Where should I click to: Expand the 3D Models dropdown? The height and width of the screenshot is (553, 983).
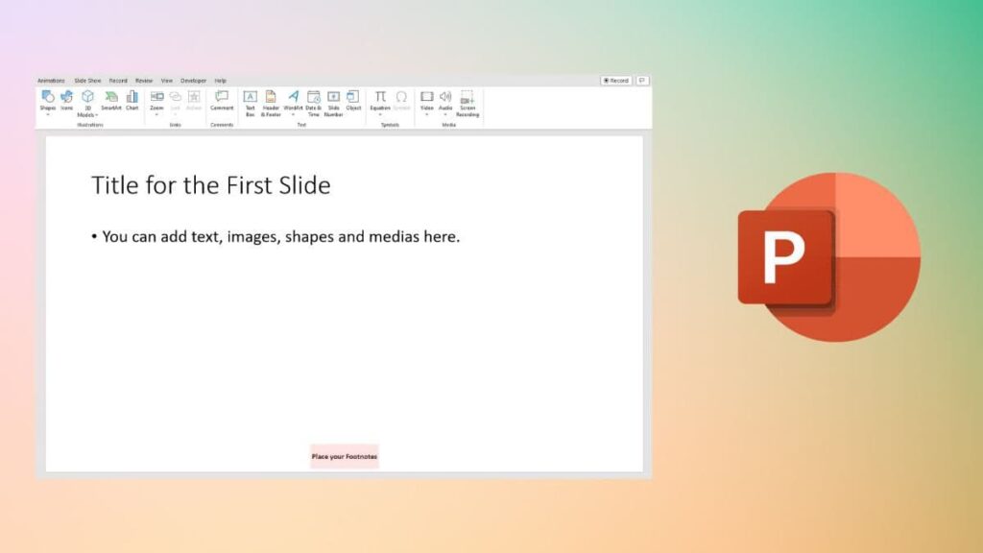(x=96, y=115)
